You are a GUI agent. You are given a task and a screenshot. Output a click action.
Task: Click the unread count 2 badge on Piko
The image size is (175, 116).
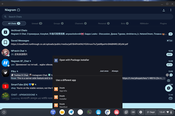[x=171, y=75]
